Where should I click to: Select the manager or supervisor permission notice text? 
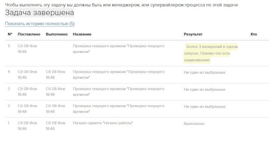[x=121, y=5]
